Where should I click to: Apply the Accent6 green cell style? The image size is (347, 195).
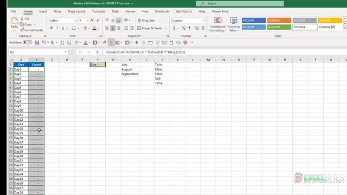pyautogui.click(x=279, y=27)
